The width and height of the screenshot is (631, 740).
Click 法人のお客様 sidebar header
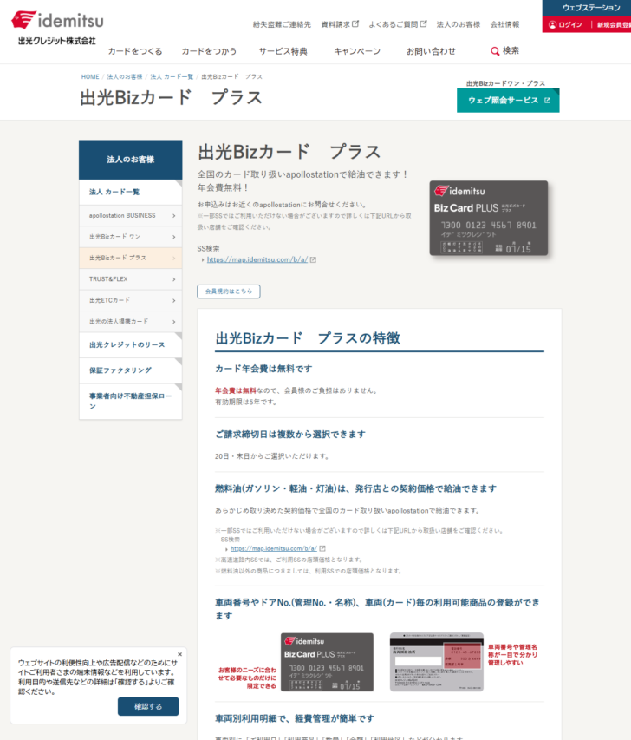tap(131, 160)
